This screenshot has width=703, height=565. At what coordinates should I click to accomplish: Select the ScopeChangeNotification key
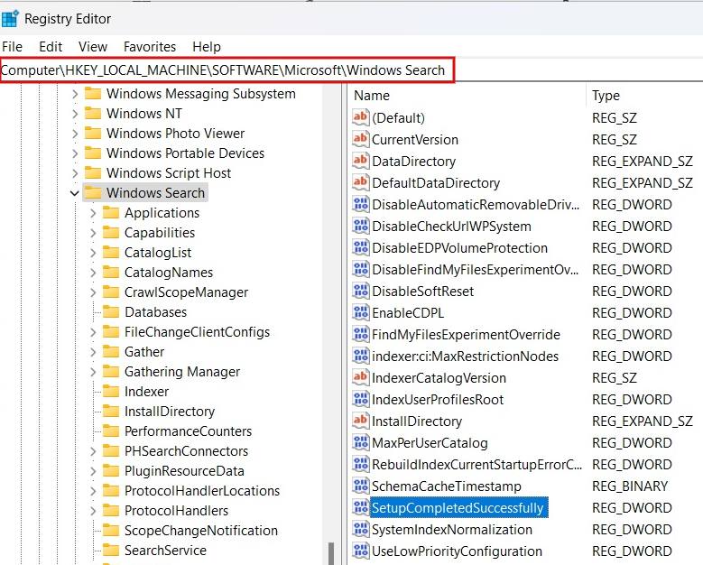(x=201, y=531)
